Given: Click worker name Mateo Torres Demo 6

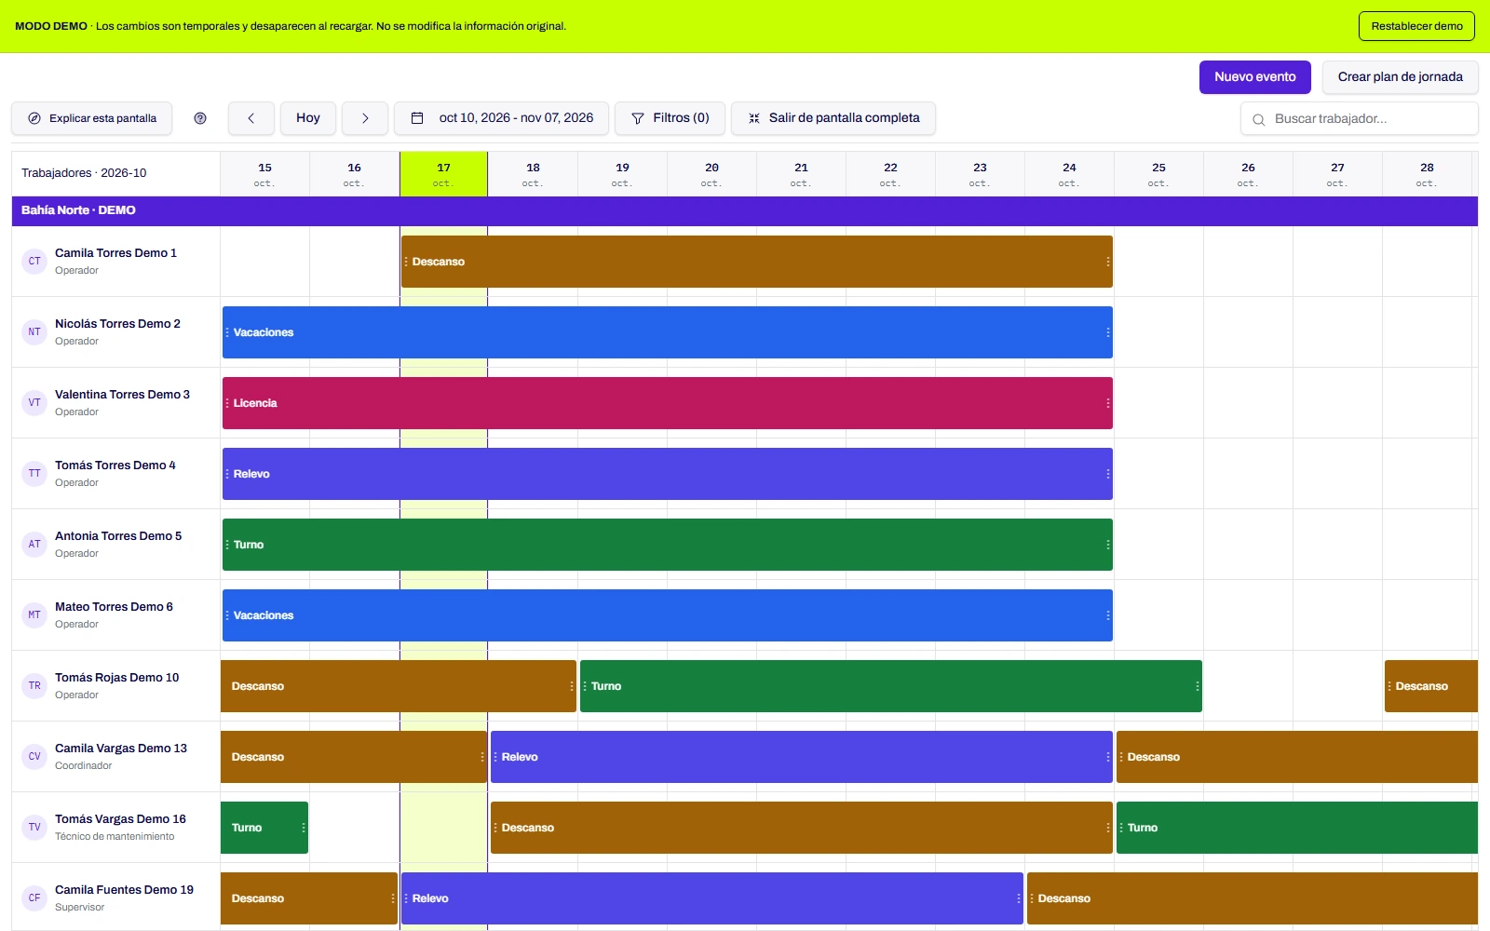Looking at the screenshot, I should tap(114, 607).
